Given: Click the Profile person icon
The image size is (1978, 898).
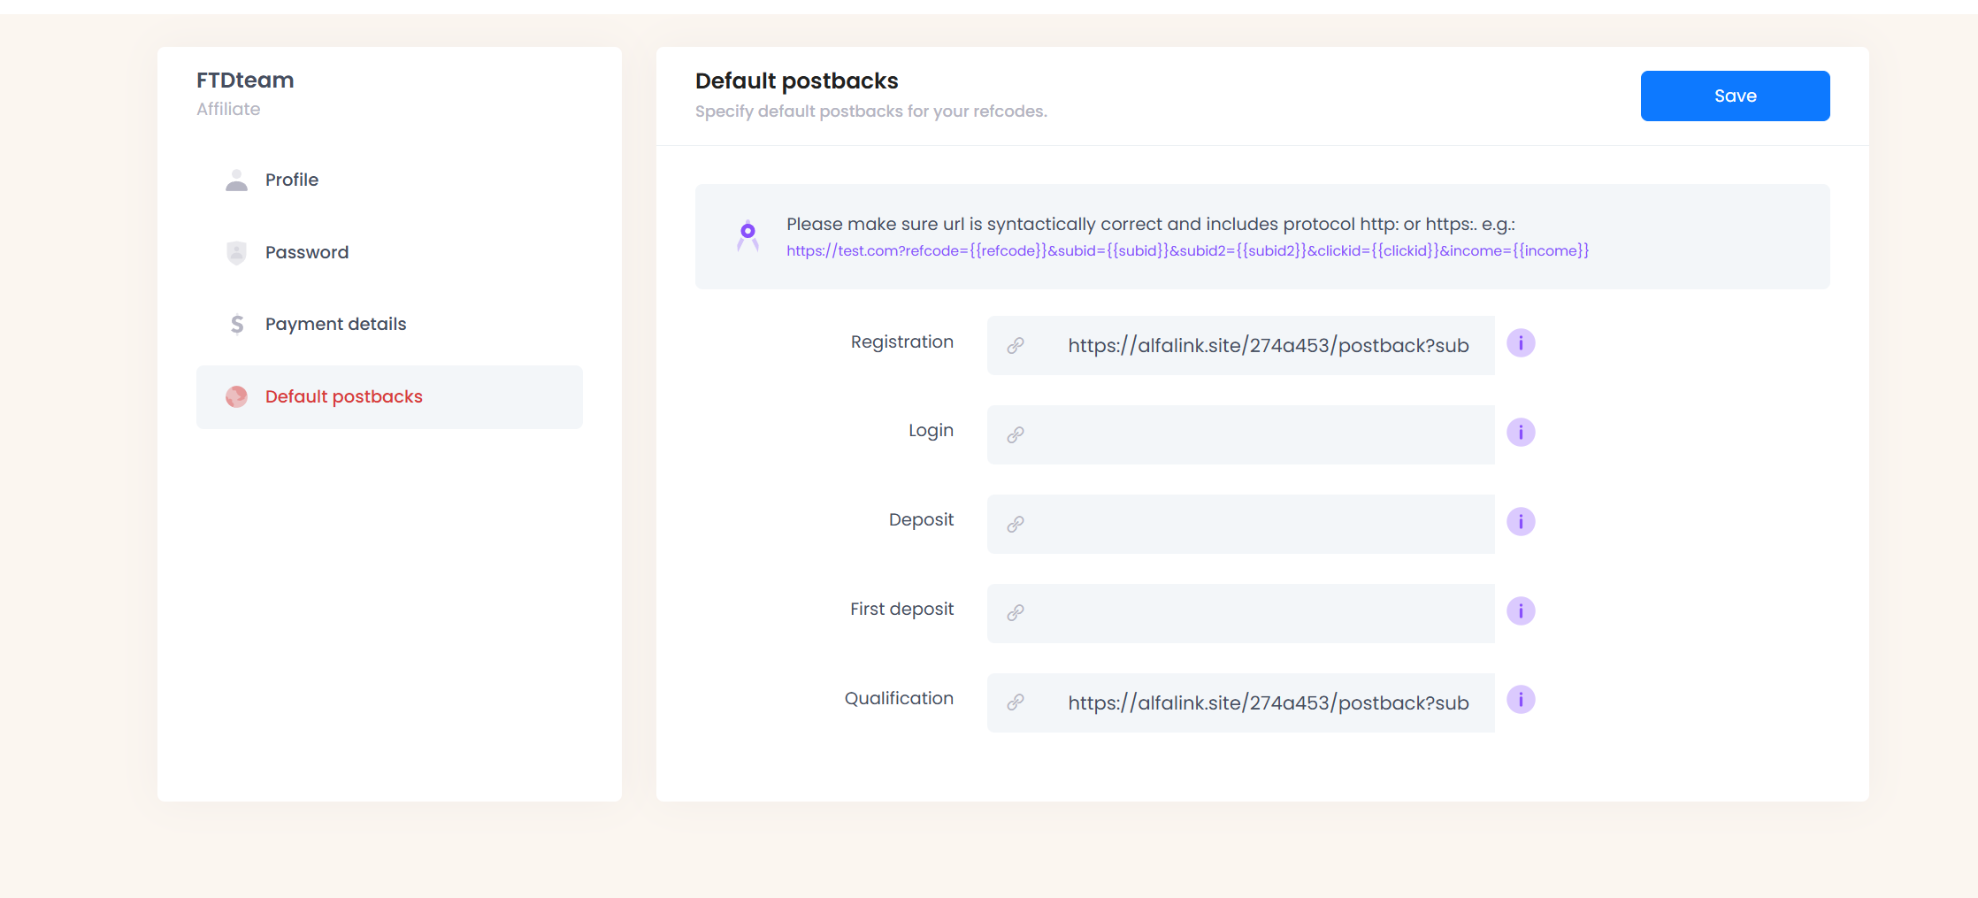Looking at the screenshot, I should pos(236,180).
